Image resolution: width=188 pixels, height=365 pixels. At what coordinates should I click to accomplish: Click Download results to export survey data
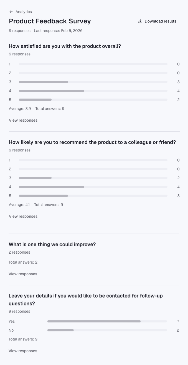tap(160, 21)
